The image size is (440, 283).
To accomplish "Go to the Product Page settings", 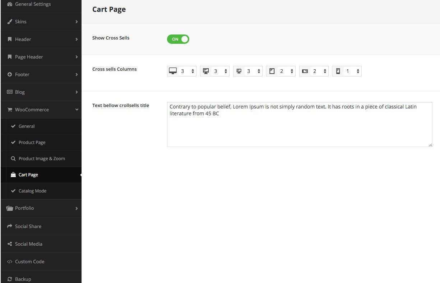I will click(32, 142).
